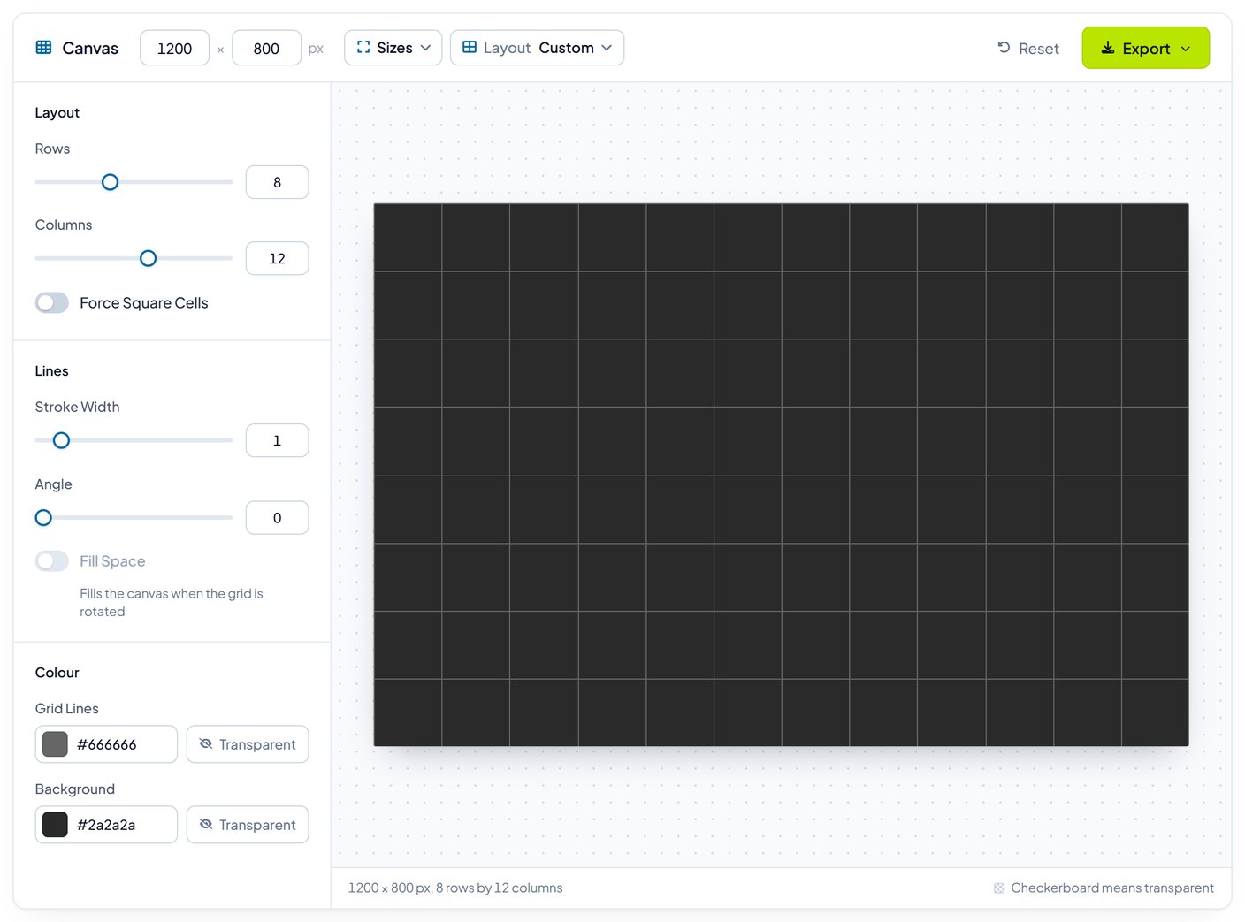Reset the canvas settings
1245x922 pixels.
(x=1028, y=49)
